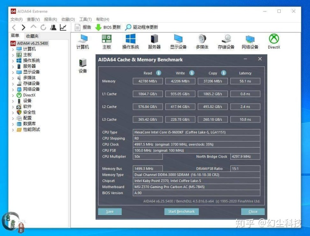Go forward with the right arrow toolbar button
Image resolution: width=310 pixels, height=236 pixels.
[x=23, y=27]
